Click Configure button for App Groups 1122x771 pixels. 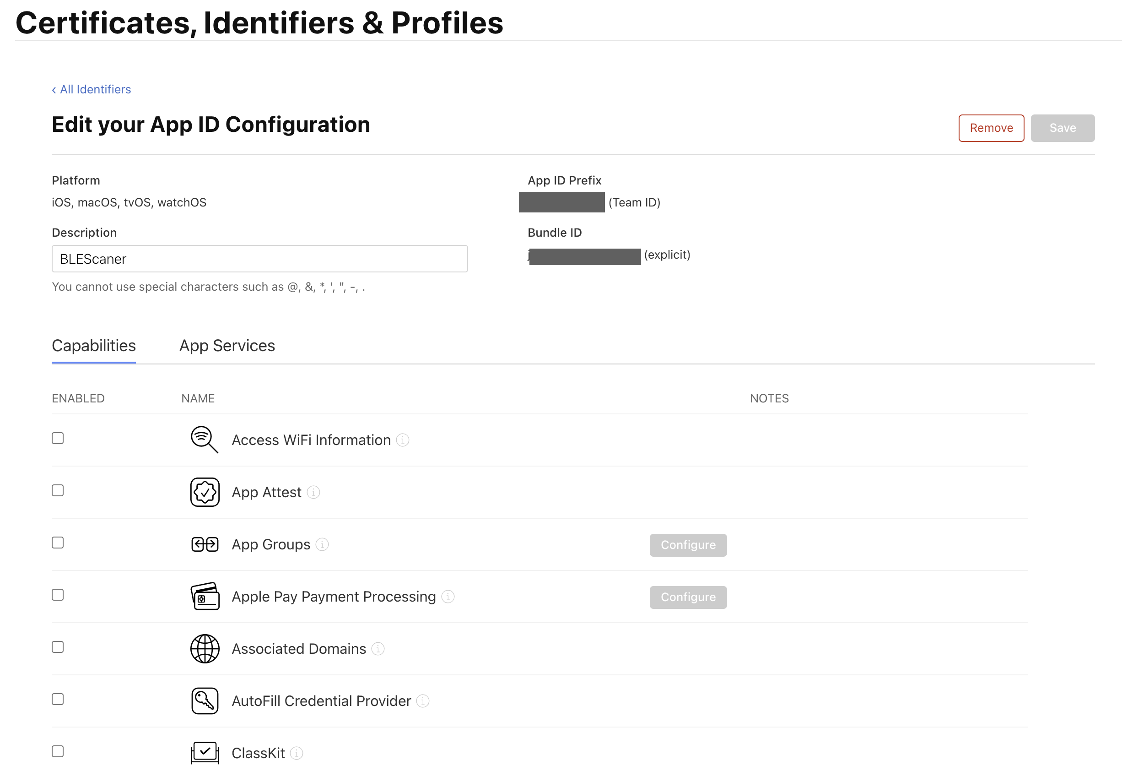click(x=687, y=545)
